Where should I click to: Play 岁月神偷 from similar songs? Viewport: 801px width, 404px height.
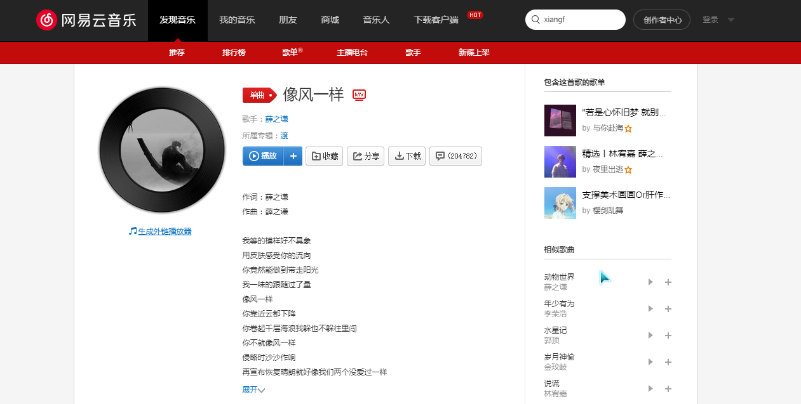coord(650,362)
